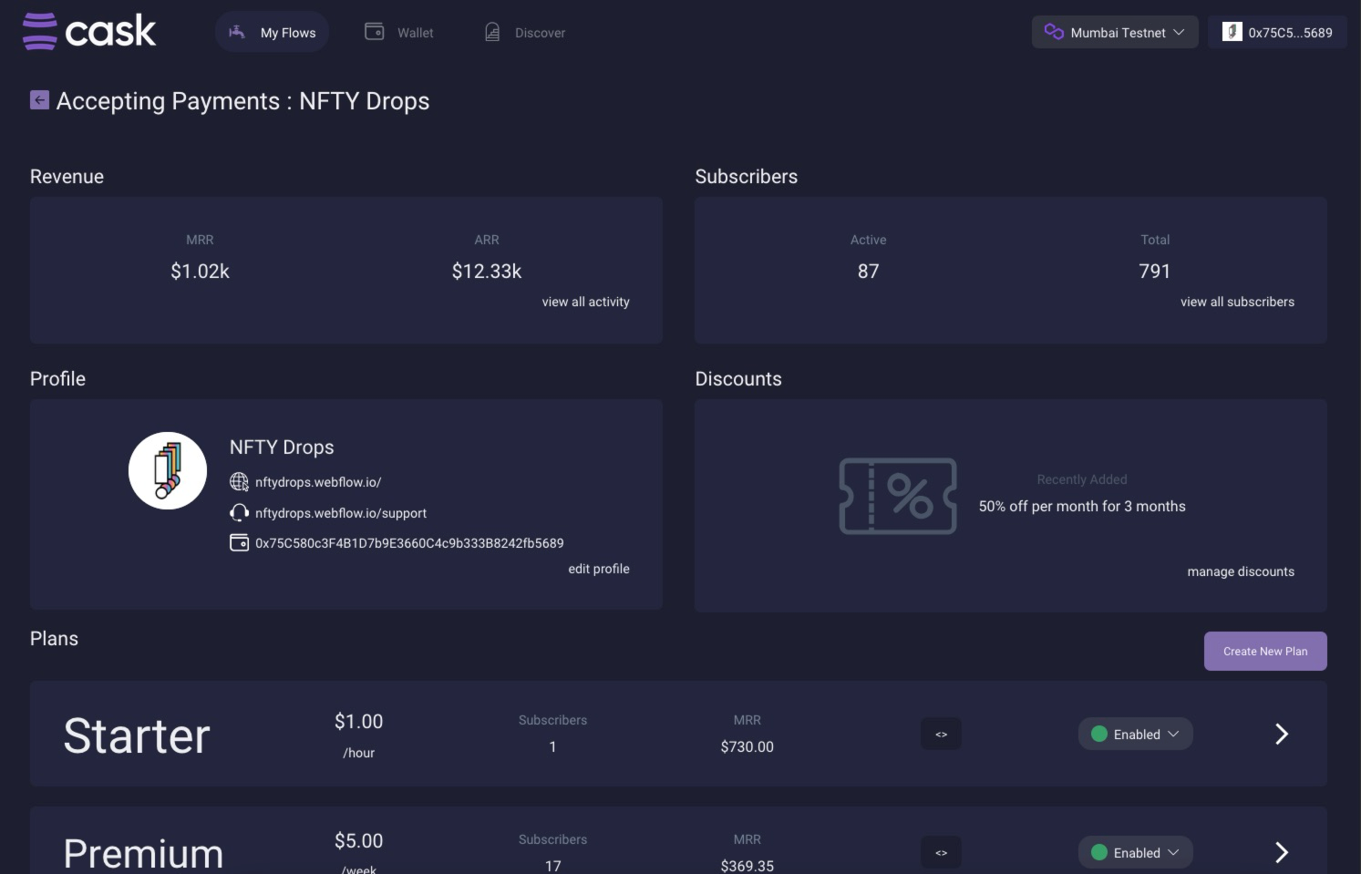This screenshot has width=1361, height=874.
Task: Open the view all subscribers link
Action: pos(1237,302)
